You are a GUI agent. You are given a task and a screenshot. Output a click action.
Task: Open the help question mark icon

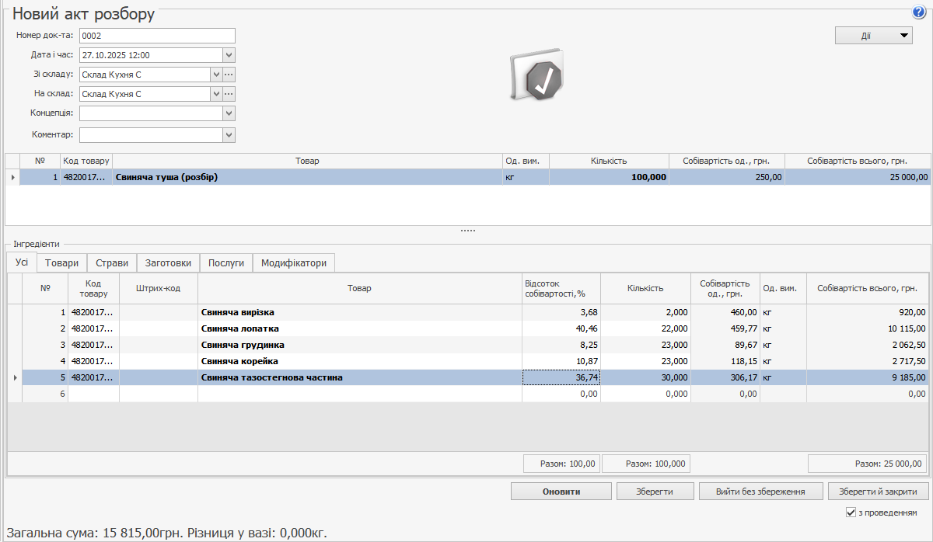pyautogui.click(x=918, y=12)
